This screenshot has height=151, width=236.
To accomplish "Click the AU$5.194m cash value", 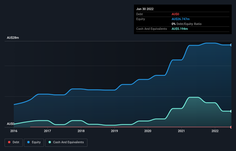I will tap(180, 29).
